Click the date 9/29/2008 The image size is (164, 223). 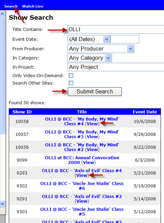point(145,134)
